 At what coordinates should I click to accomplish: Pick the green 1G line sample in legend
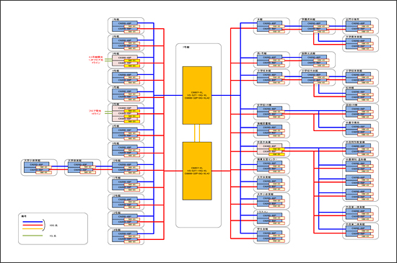(32, 236)
